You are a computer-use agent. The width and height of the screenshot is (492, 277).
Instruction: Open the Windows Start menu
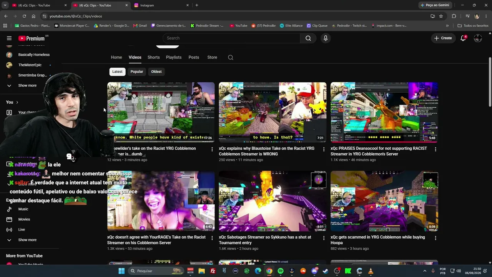click(x=121, y=271)
